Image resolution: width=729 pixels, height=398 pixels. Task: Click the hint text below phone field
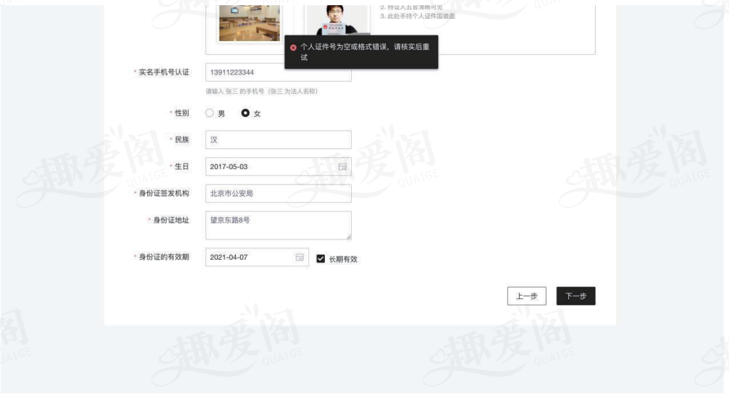click(262, 91)
